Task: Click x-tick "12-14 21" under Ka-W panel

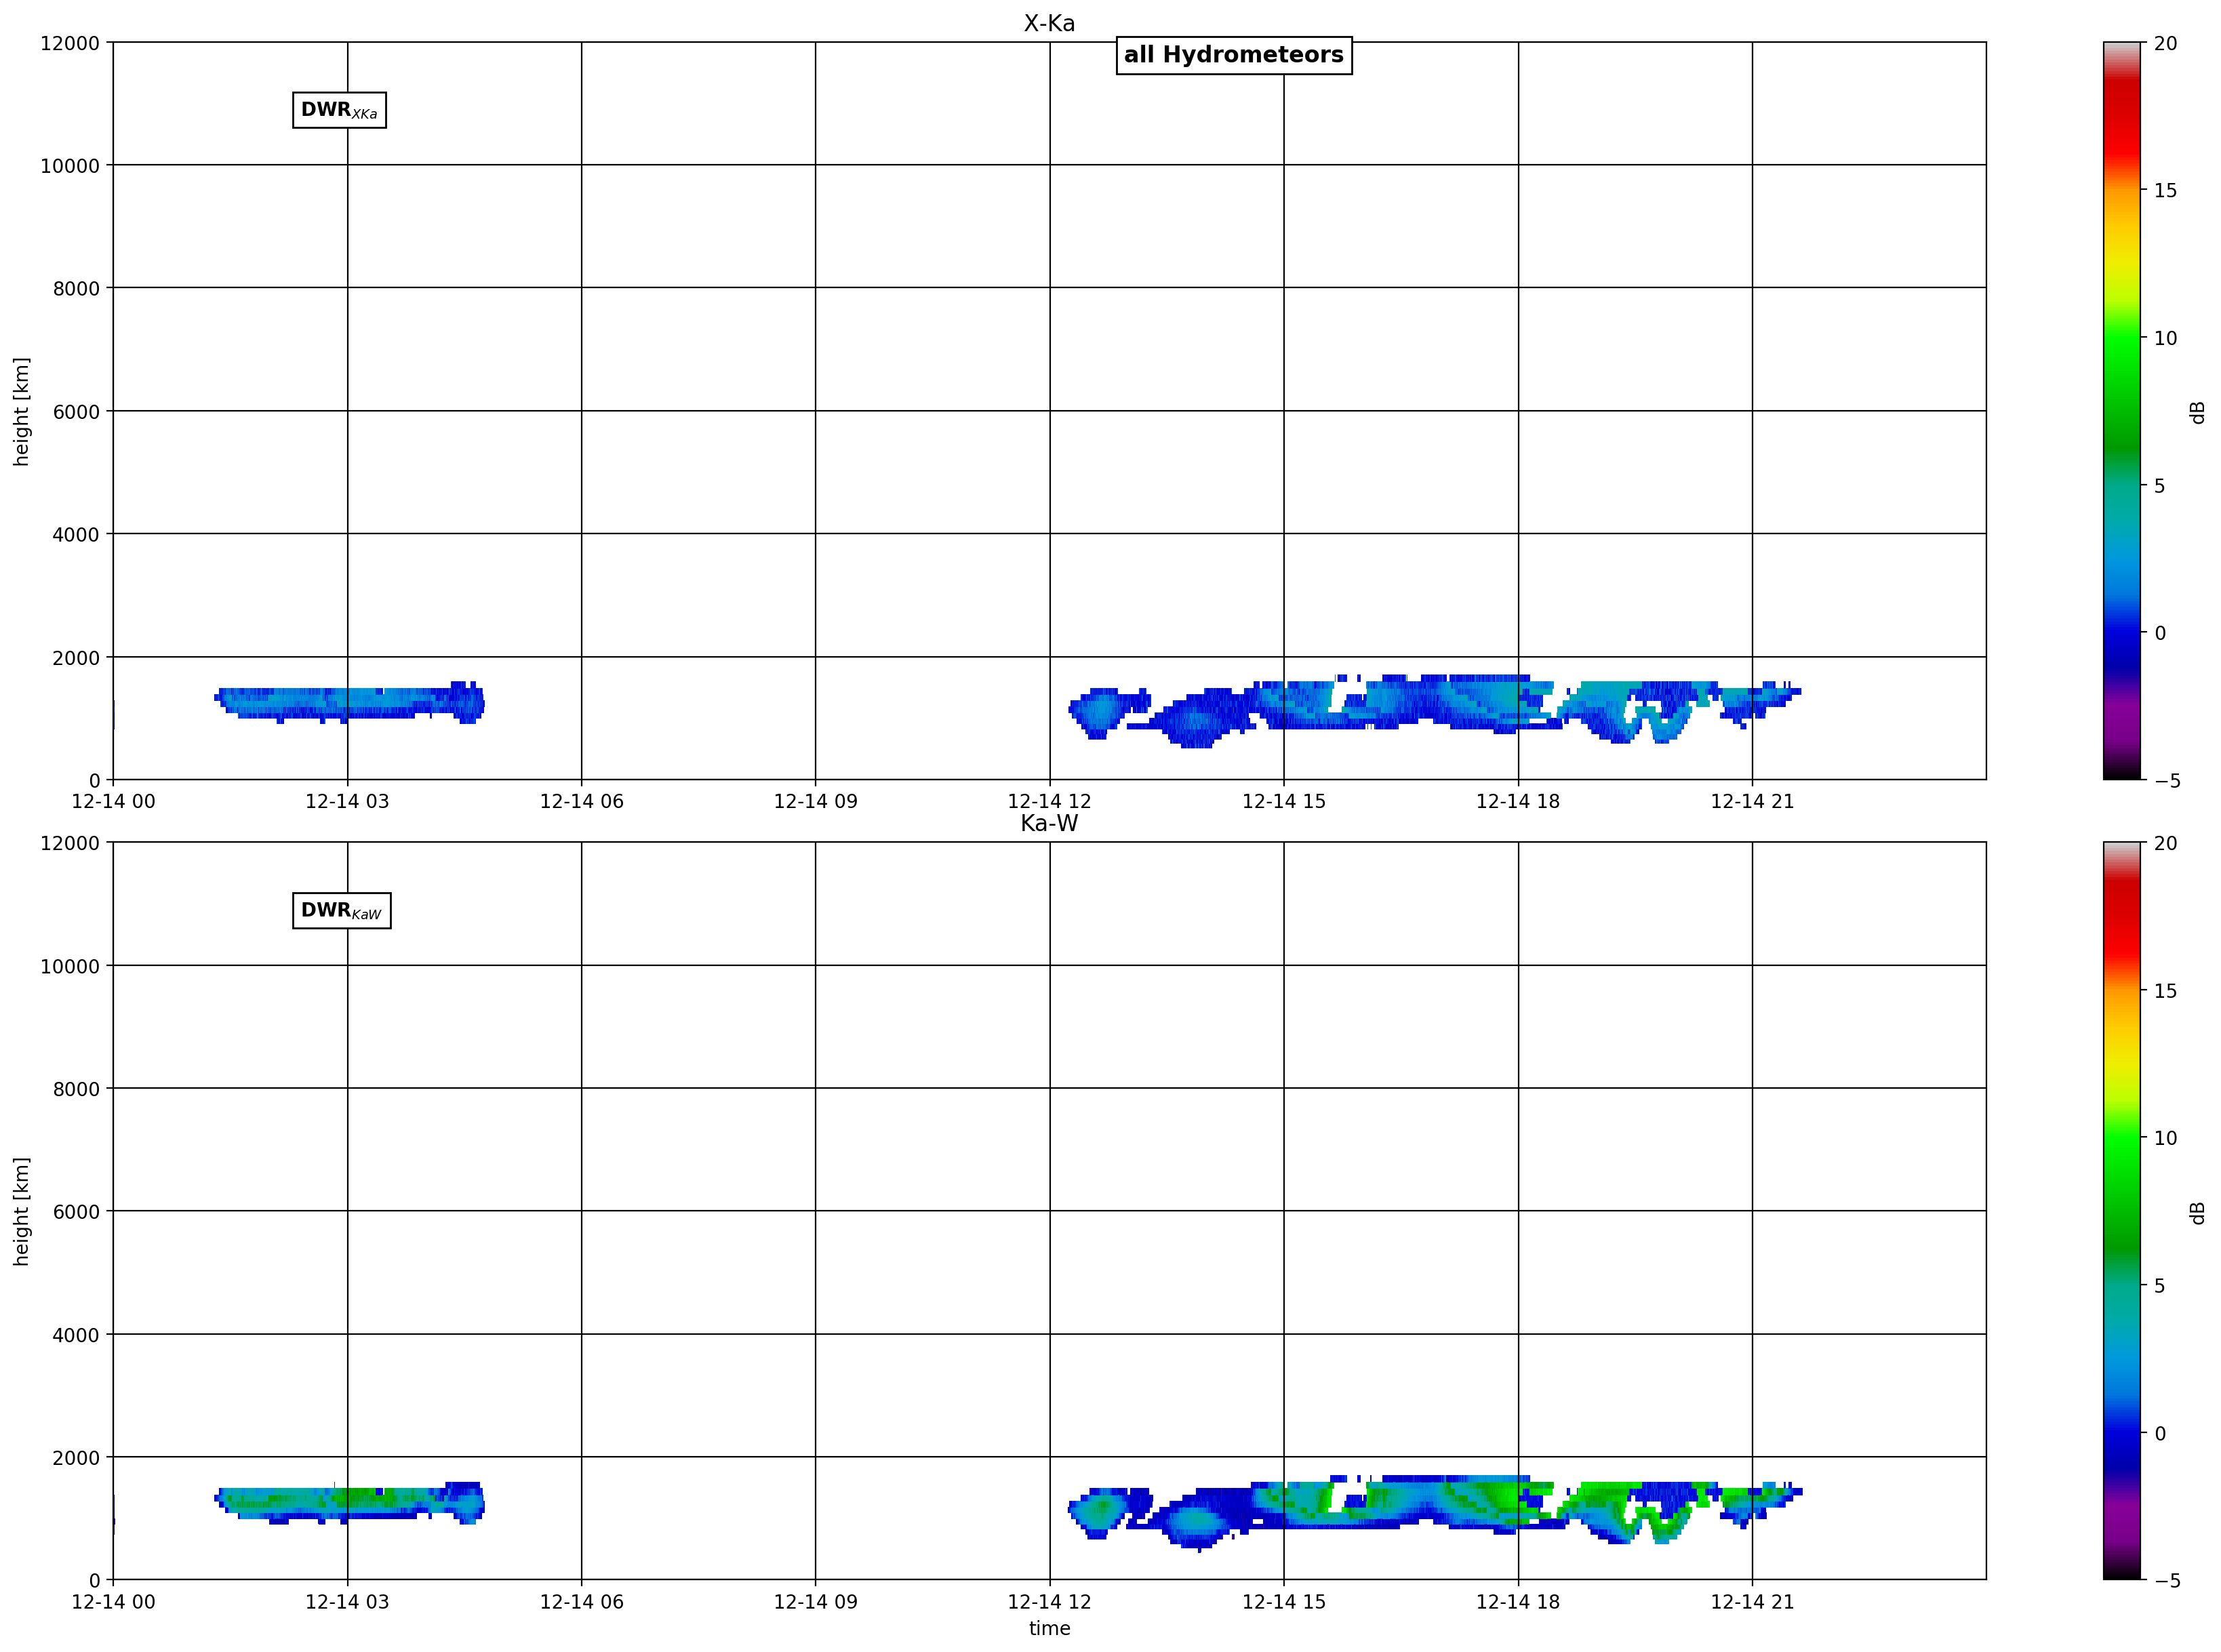Action: click(1752, 1601)
